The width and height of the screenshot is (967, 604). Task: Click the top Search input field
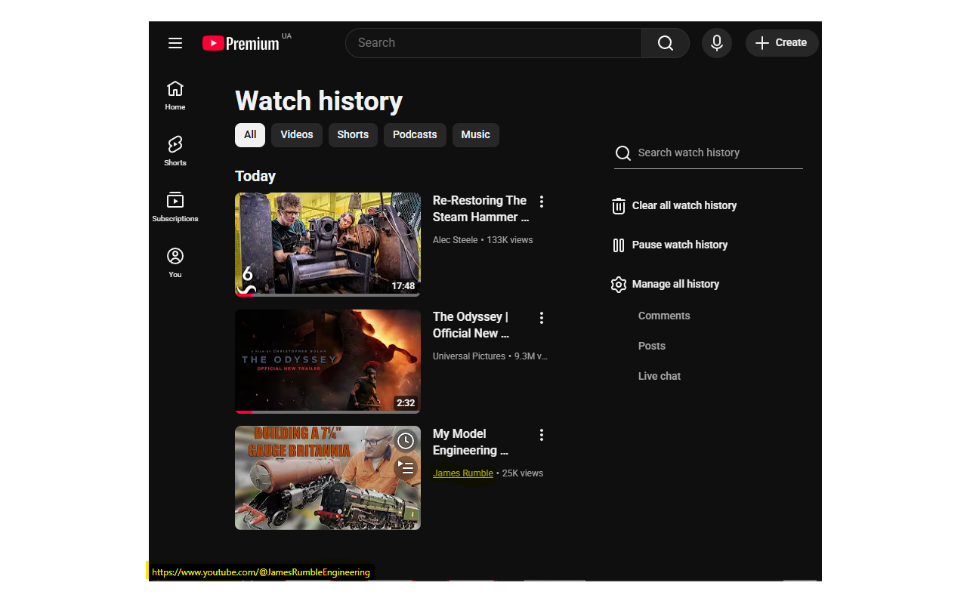(493, 43)
